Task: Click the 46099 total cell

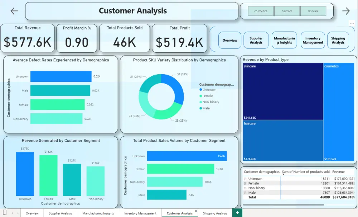Action: 325,197
